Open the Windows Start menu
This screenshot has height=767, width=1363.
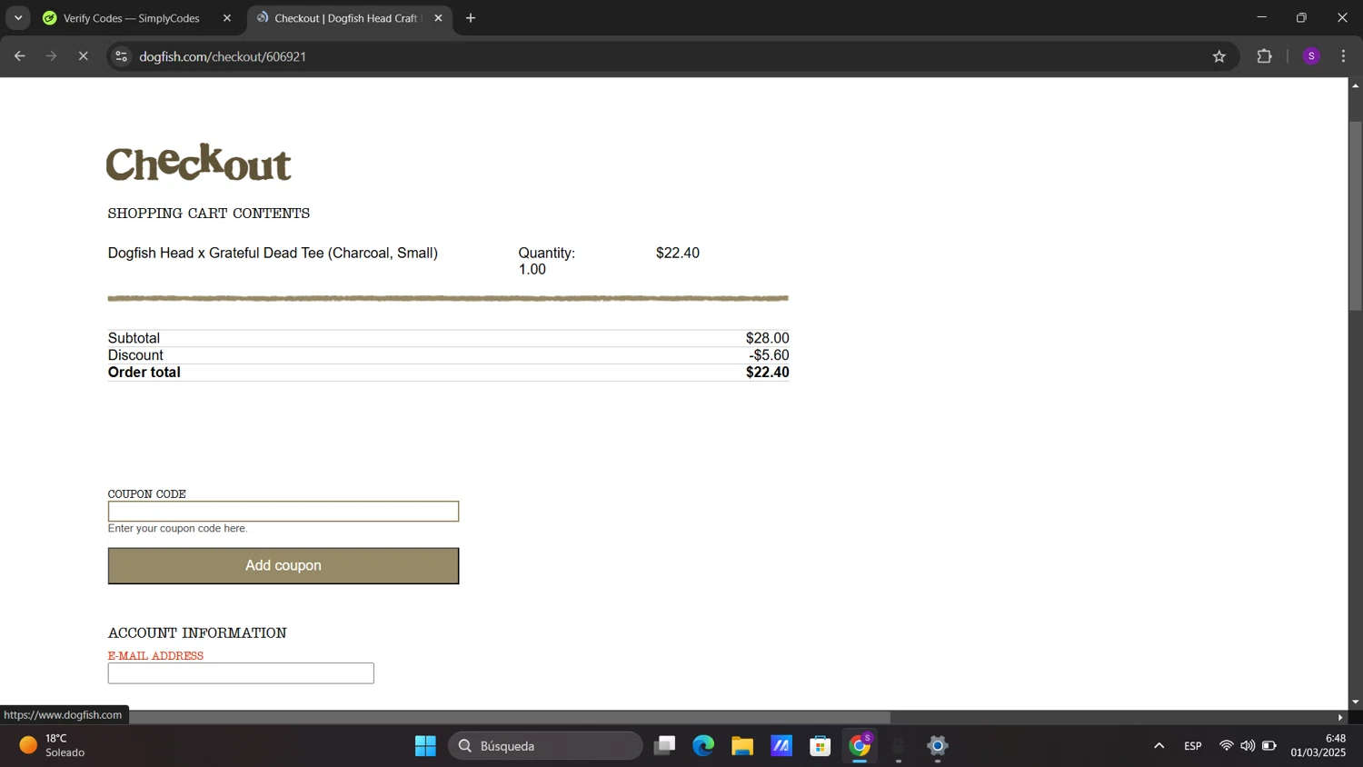425,746
